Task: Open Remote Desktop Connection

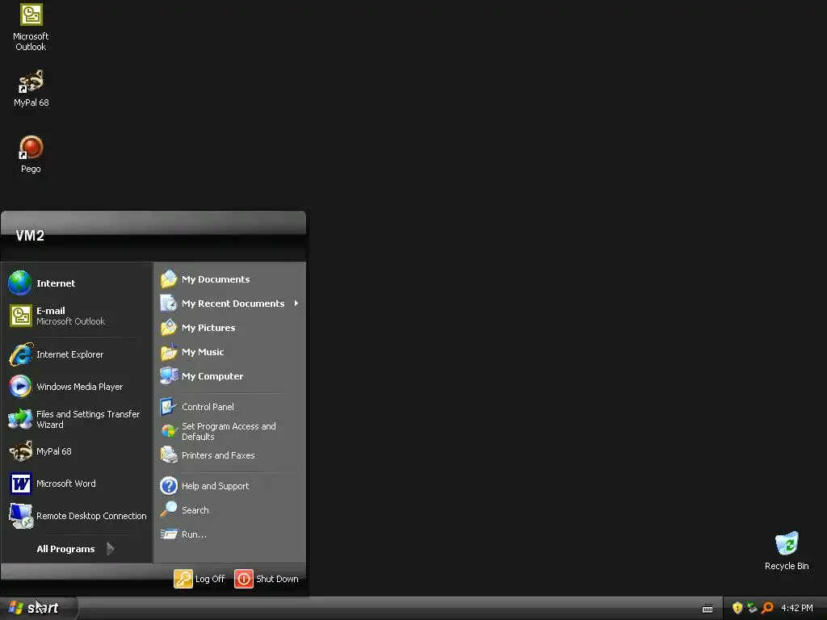Action: (x=77, y=516)
